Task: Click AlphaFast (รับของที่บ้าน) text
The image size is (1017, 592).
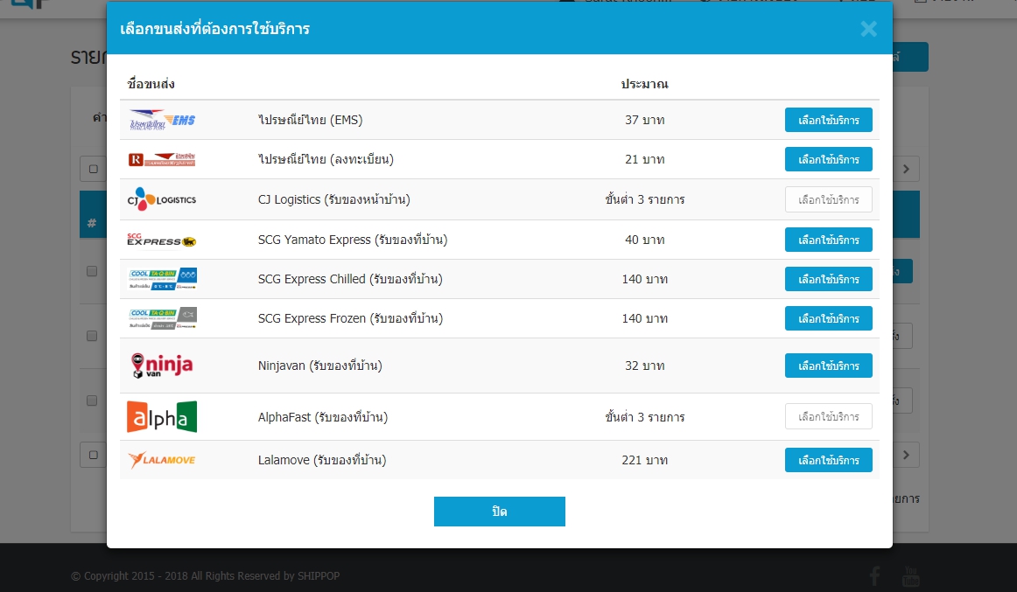Action: (x=323, y=417)
